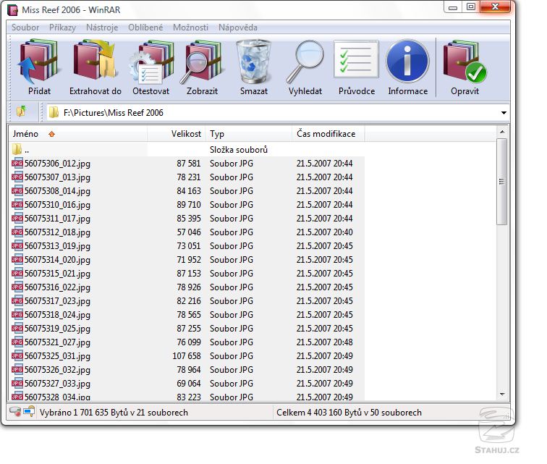Click size value 107 658
Screen dimensions: 547x464
point(187,355)
